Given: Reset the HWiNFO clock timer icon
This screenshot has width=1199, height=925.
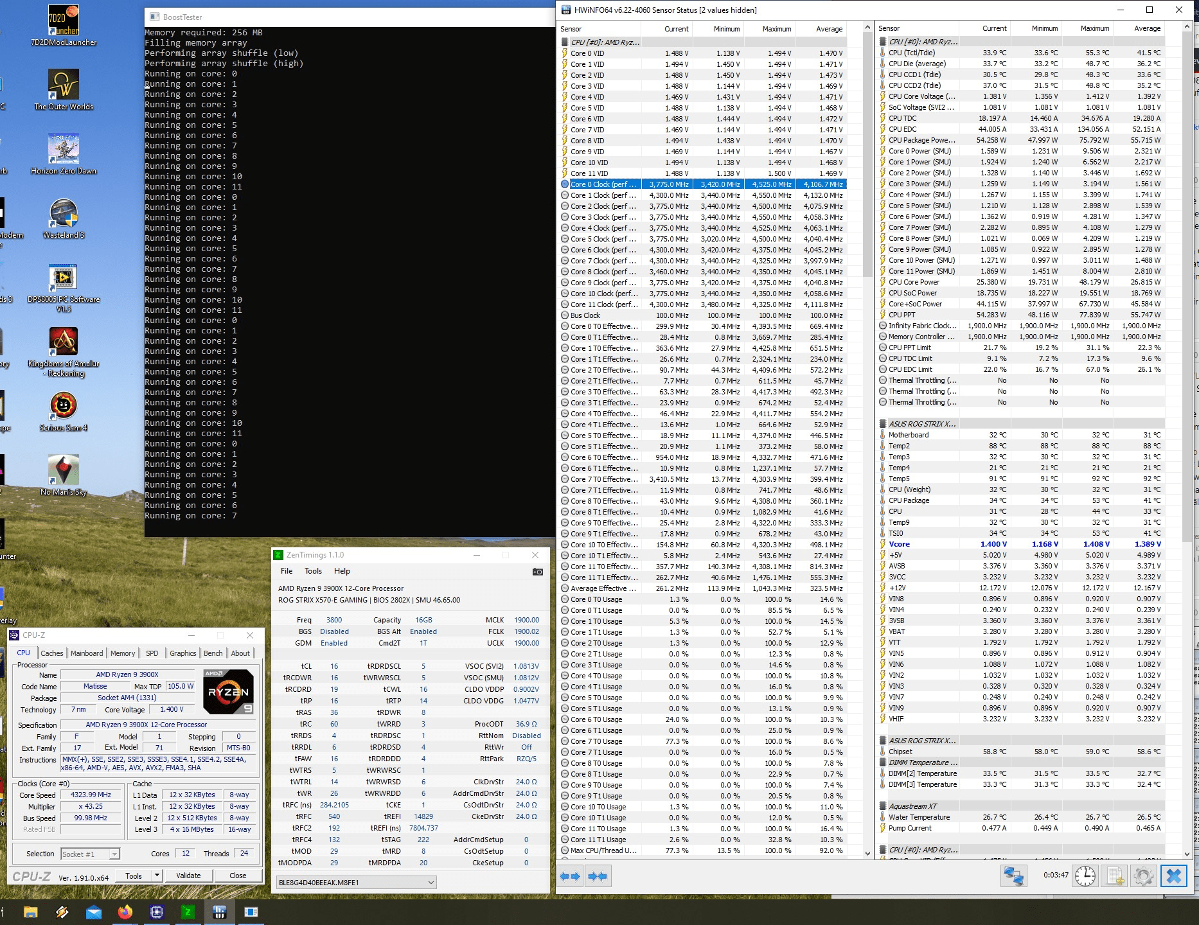Looking at the screenshot, I should click(1085, 876).
